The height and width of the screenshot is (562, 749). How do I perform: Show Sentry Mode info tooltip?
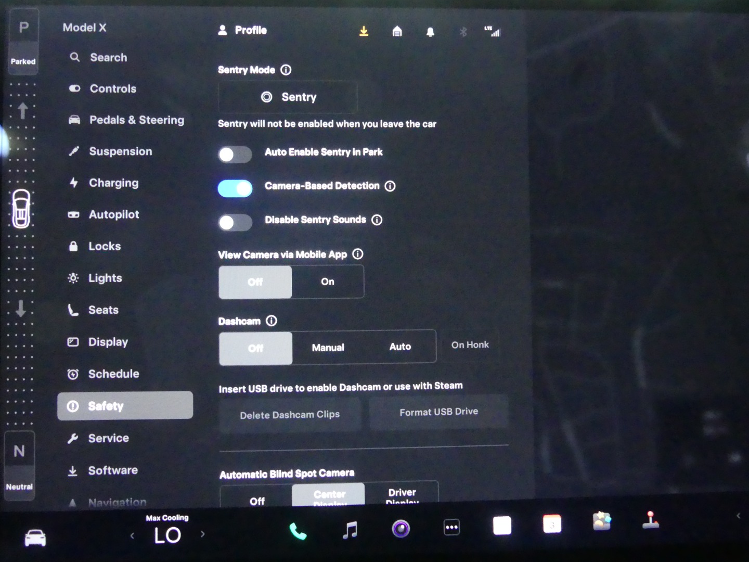(x=286, y=70)
